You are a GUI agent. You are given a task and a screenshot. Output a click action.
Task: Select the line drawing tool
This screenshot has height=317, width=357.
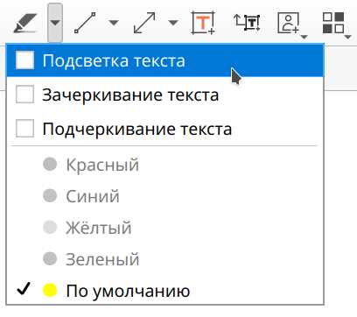click(x=85, y=23)
